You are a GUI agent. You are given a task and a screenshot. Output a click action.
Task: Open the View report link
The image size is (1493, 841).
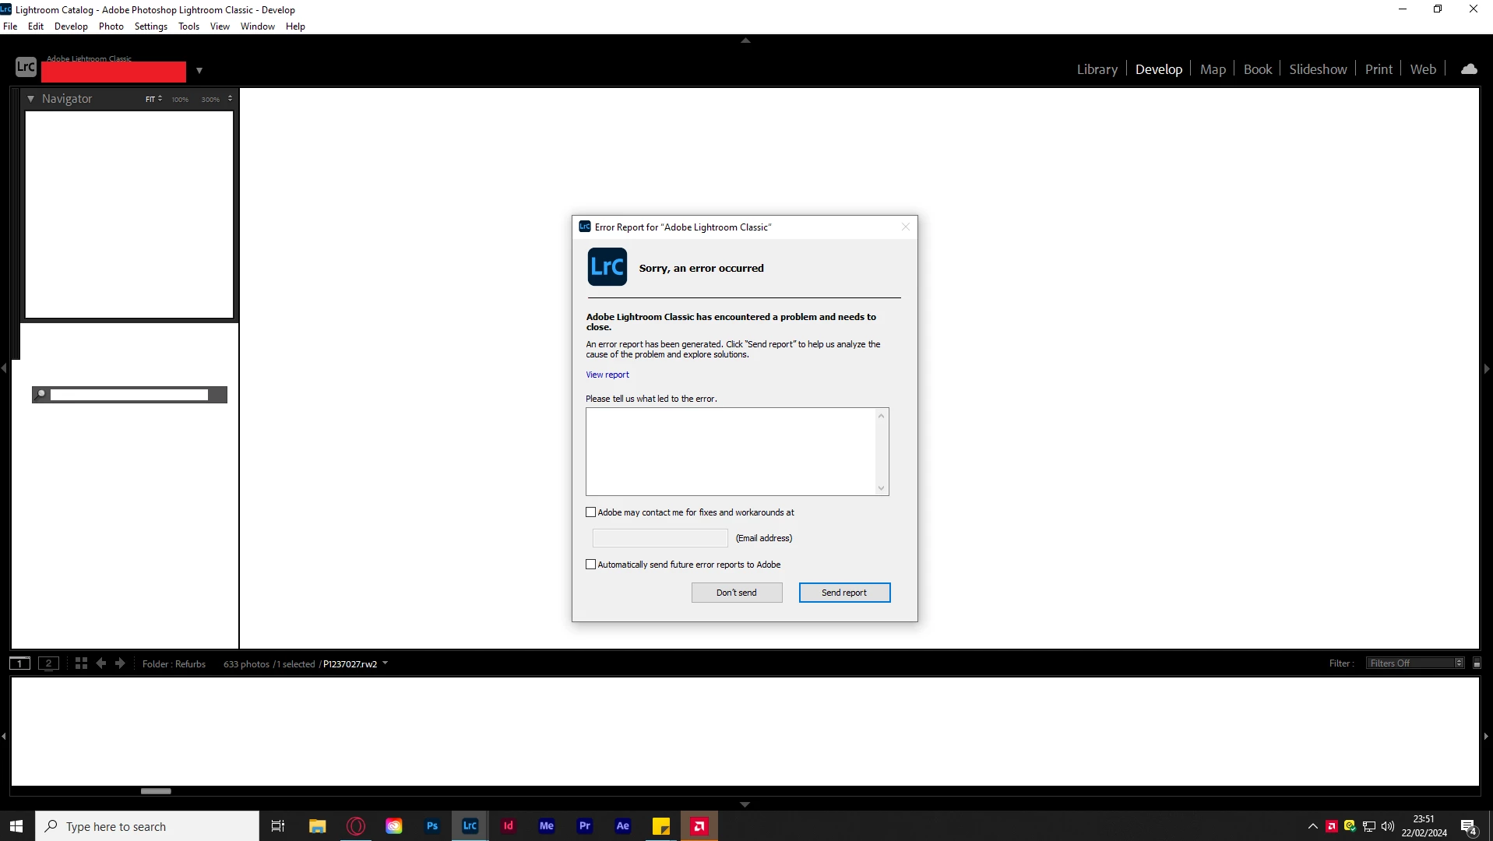click(607, 375)
